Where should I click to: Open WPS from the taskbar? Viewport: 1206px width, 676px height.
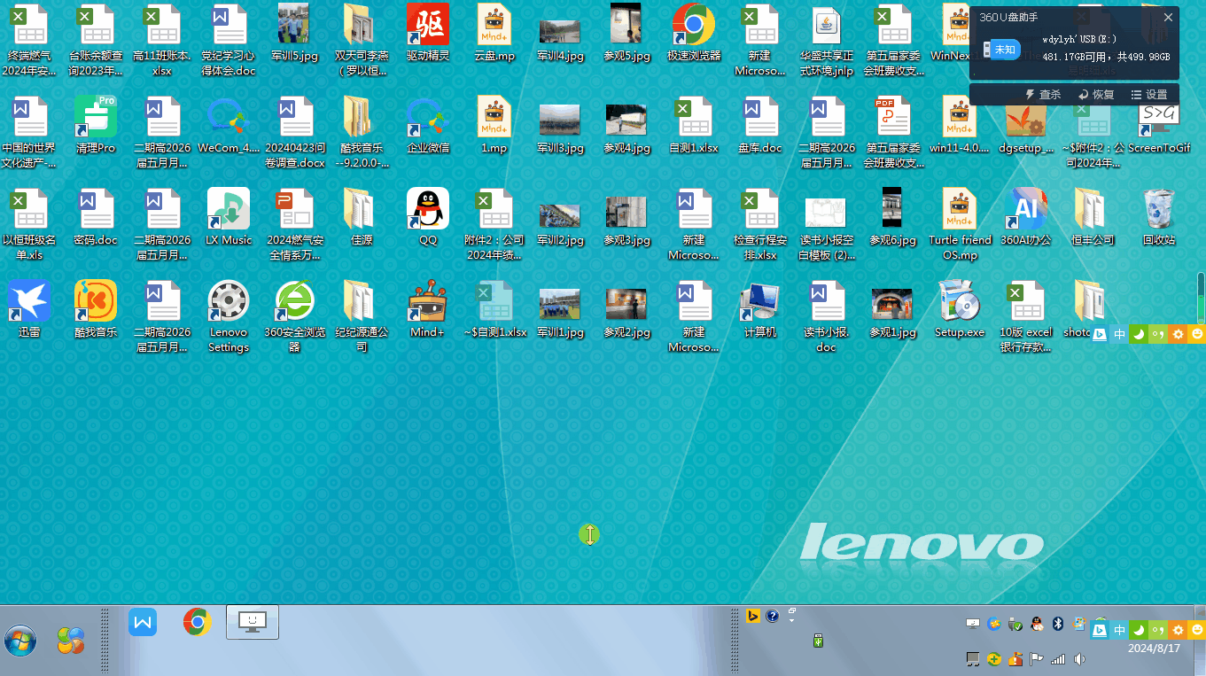143,622
